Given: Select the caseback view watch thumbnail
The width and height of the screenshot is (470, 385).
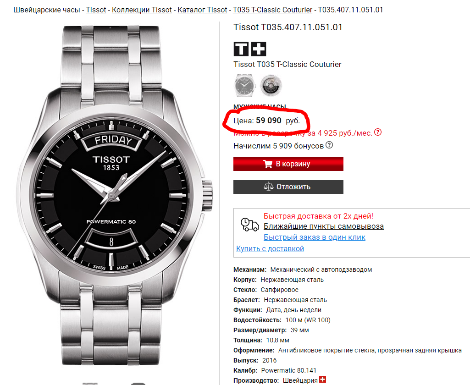Looking at the screenshot, I should (271, 85).
